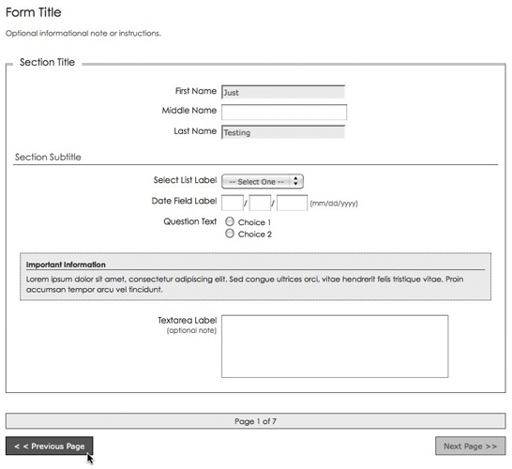
Task: Select the Choice 2 radio button
Action: [230, 234]
